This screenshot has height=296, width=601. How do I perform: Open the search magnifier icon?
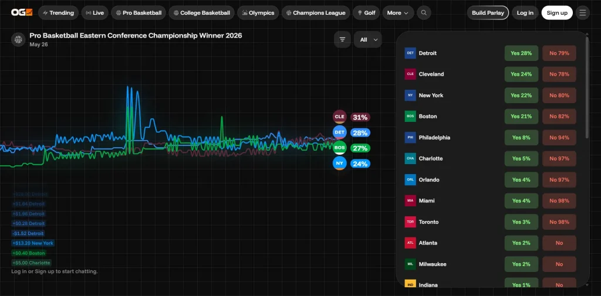[424, 13]
